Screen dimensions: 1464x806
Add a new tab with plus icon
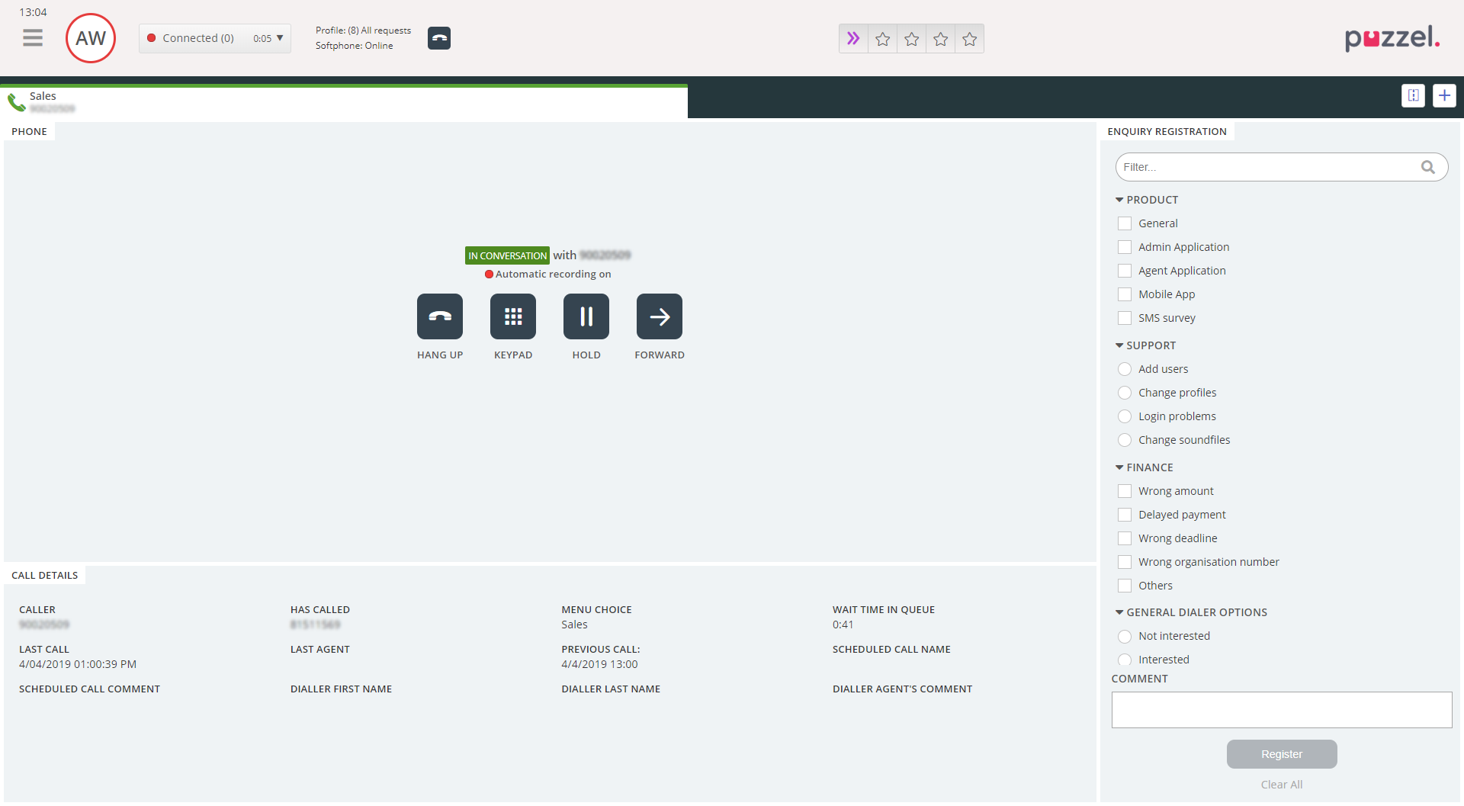click(1444, 95)
